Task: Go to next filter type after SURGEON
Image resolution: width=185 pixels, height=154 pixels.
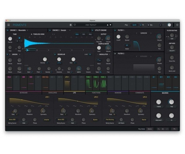Action: (x=151, y=33)
